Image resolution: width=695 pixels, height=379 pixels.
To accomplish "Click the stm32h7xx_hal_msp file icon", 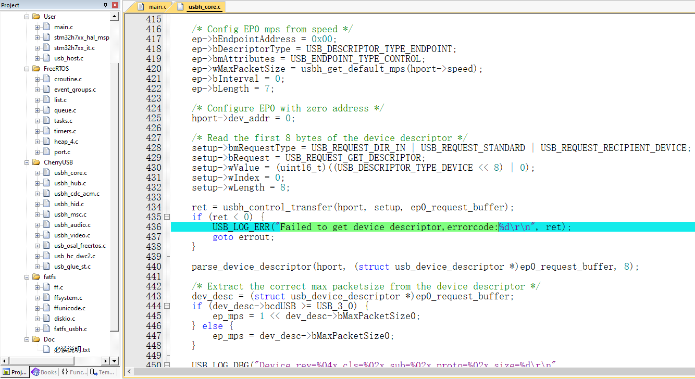I will coord(47,37).
